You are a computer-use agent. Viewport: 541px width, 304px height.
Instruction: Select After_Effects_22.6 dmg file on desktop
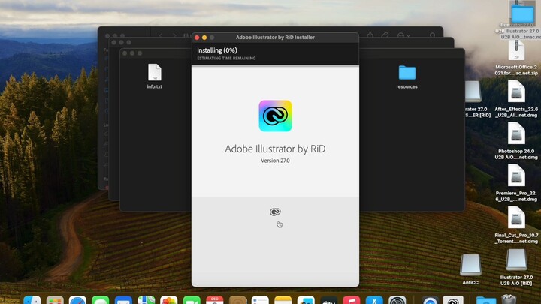coord(516,99)
